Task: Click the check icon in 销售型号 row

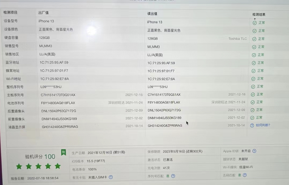Action: pyautogui.click(x=254, y=47)
